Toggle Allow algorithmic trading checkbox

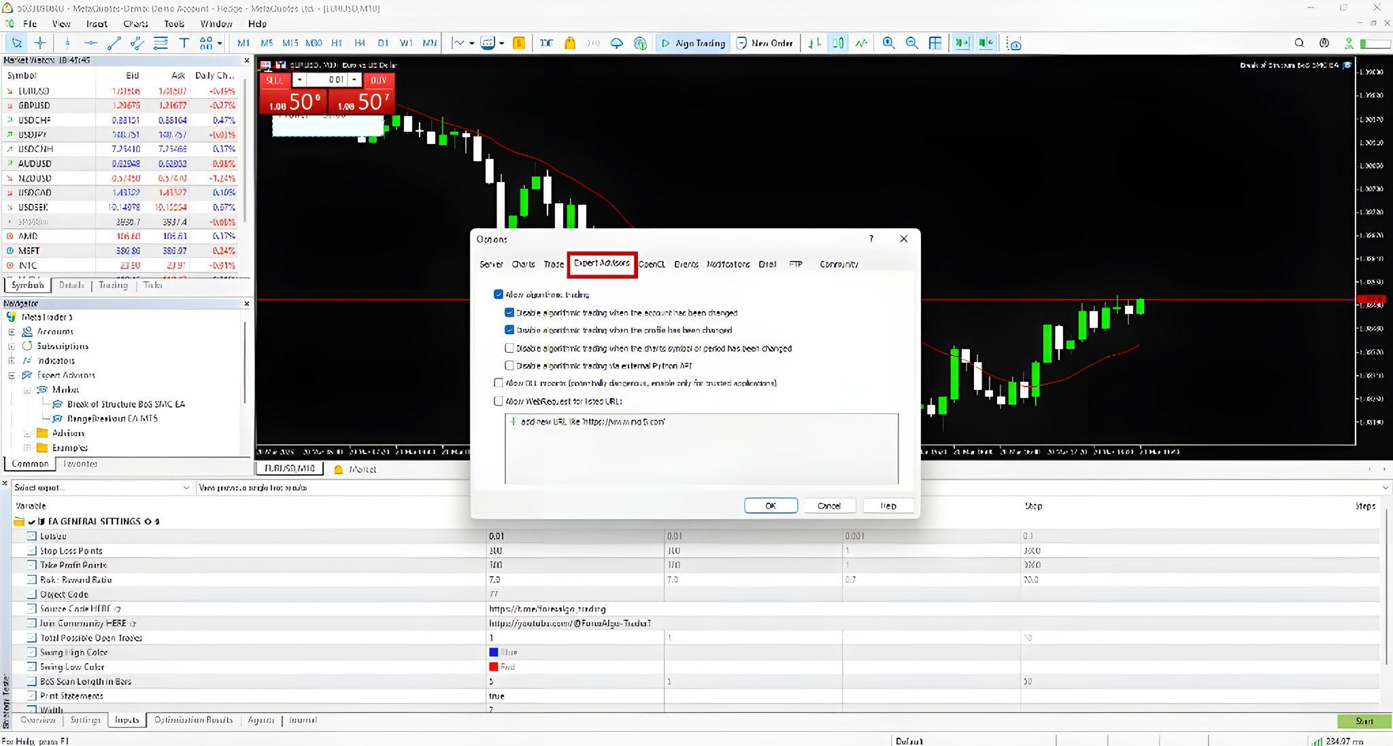(x=499, y=294)
